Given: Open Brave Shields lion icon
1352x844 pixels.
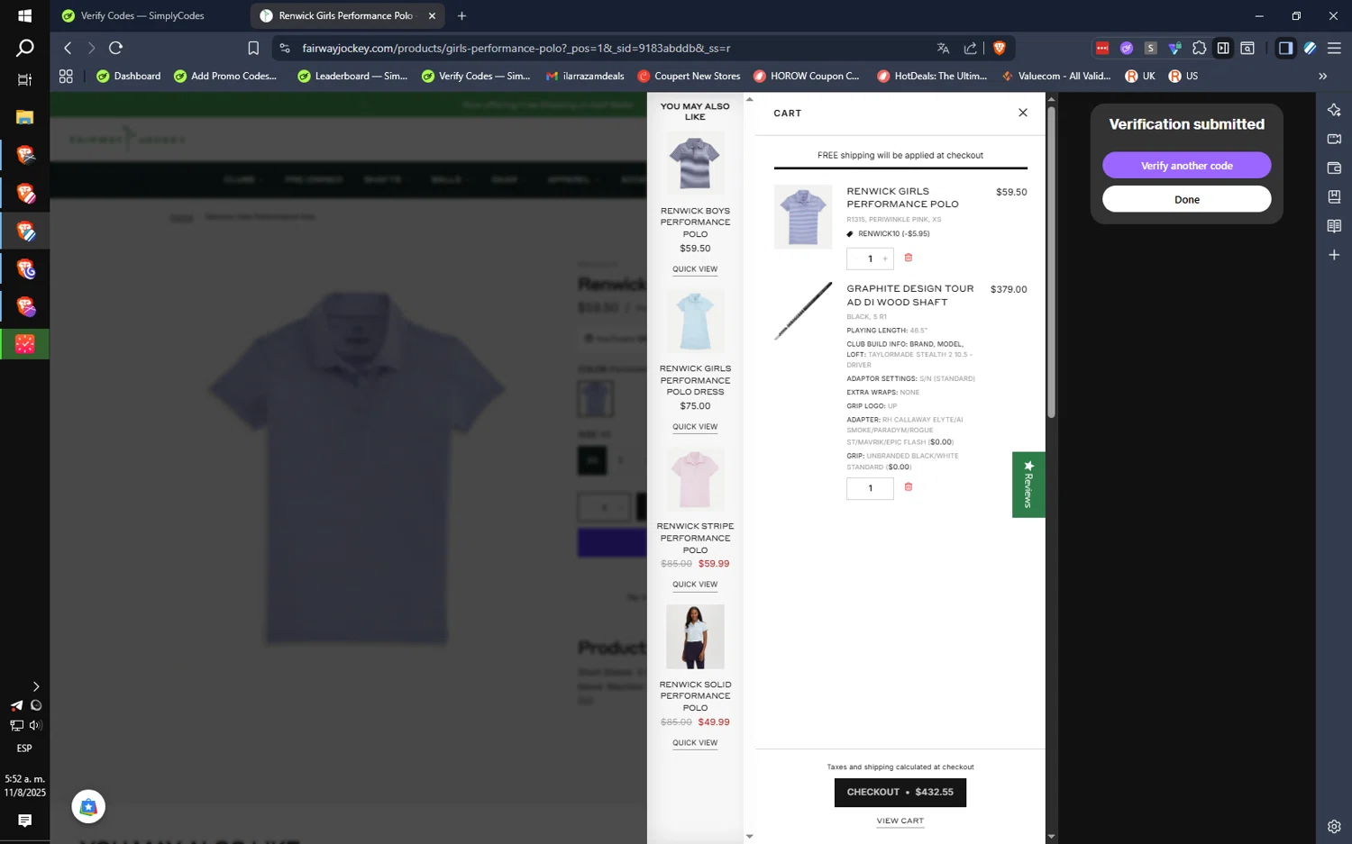Looking at the screenshot, I should point(999,48).
